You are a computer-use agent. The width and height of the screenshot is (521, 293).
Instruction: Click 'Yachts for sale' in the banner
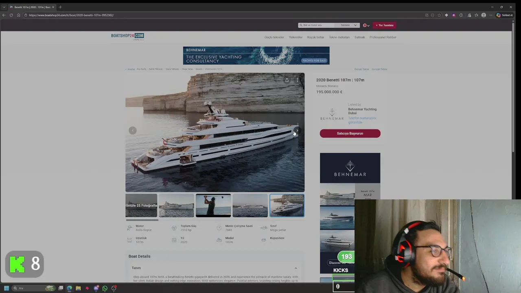(314, 61)
